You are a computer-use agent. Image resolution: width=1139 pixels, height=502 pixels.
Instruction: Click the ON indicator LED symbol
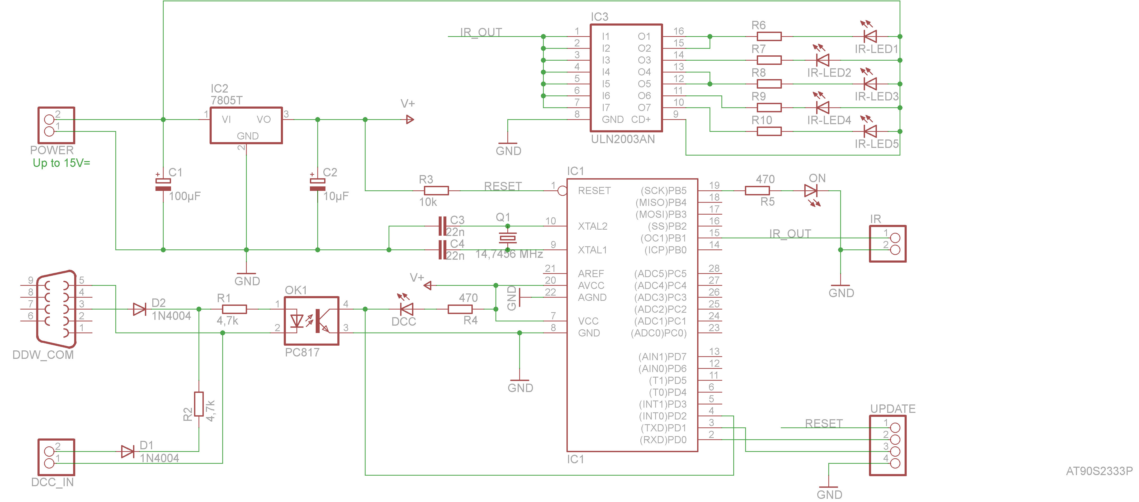pos(810,191)
